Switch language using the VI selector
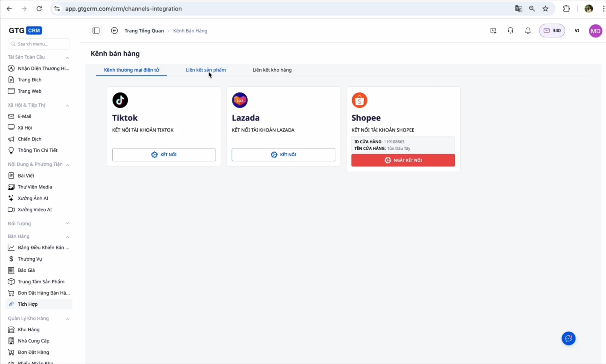 pyautogui.click(x=577, y=31)
